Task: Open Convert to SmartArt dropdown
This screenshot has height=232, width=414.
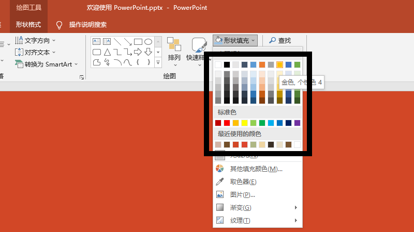Action: 47,64
